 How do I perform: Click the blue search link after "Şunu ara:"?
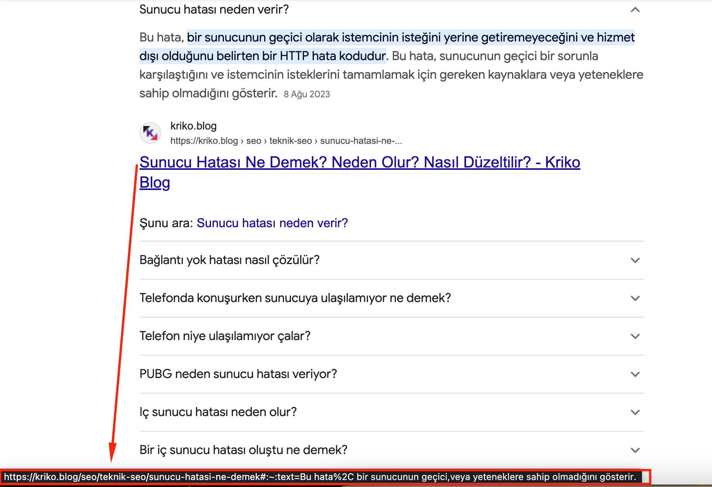272,223
